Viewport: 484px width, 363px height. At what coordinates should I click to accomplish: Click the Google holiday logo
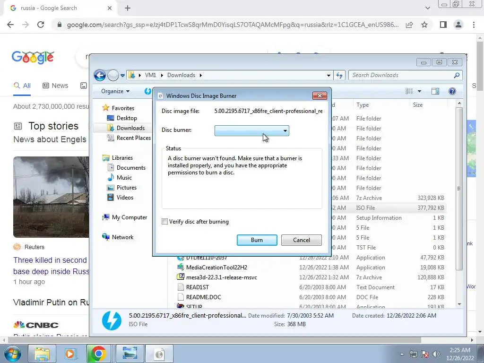(33, 57)
